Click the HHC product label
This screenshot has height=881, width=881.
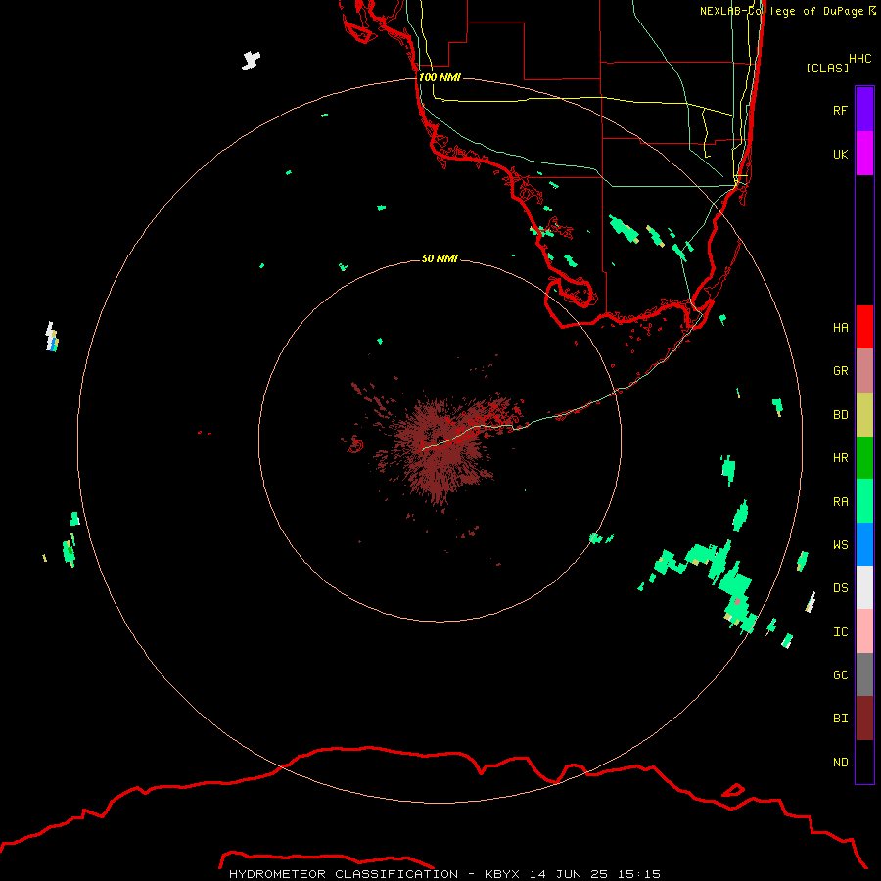click(x=859, y=59)
